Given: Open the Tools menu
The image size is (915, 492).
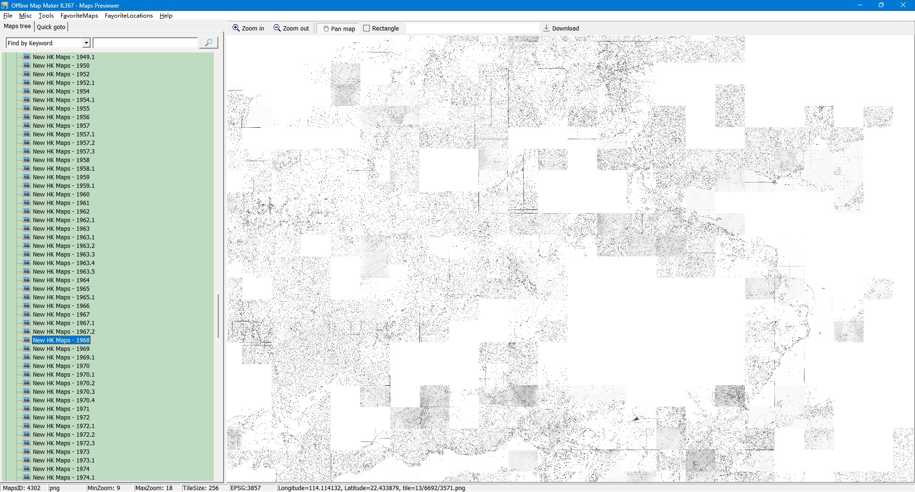Looking at the screenshot, I should click(x=46, y=16).
